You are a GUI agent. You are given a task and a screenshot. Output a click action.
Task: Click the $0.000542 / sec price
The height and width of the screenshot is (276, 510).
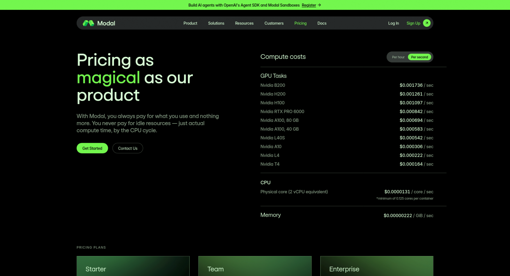pyautogui.click(x=416, y=138)
